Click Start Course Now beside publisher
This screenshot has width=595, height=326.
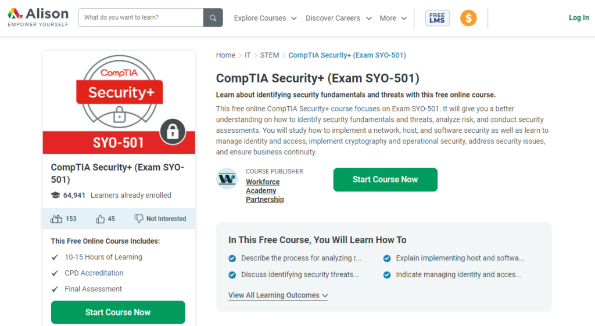click(385, 179)
